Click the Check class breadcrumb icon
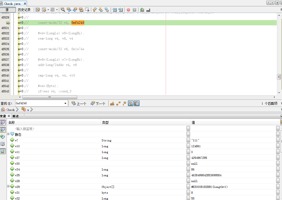 pyautogui.click(x=3, y=109)
